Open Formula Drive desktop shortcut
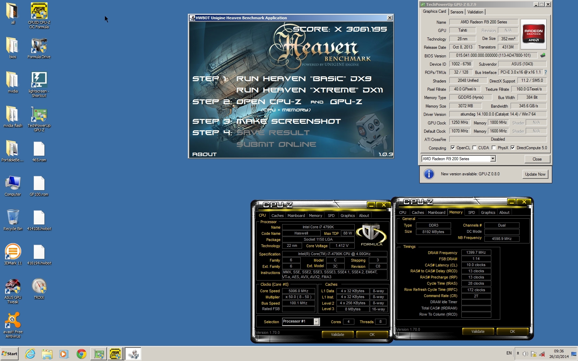This screenshot has height=361, width=578. coord(39,47)
